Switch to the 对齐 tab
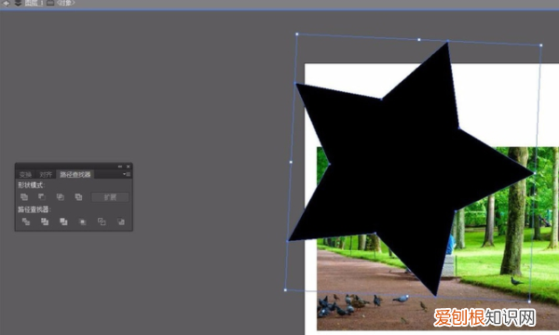 (x=46, y=174)
